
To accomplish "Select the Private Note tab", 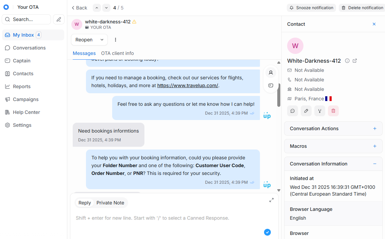I will (x=110, y=202).
